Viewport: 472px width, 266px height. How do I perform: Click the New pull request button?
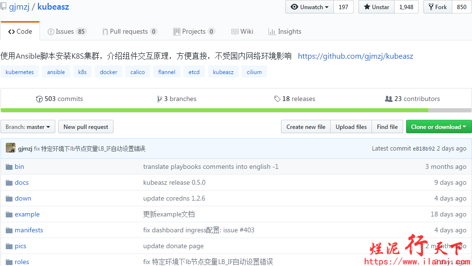(86, 127)
